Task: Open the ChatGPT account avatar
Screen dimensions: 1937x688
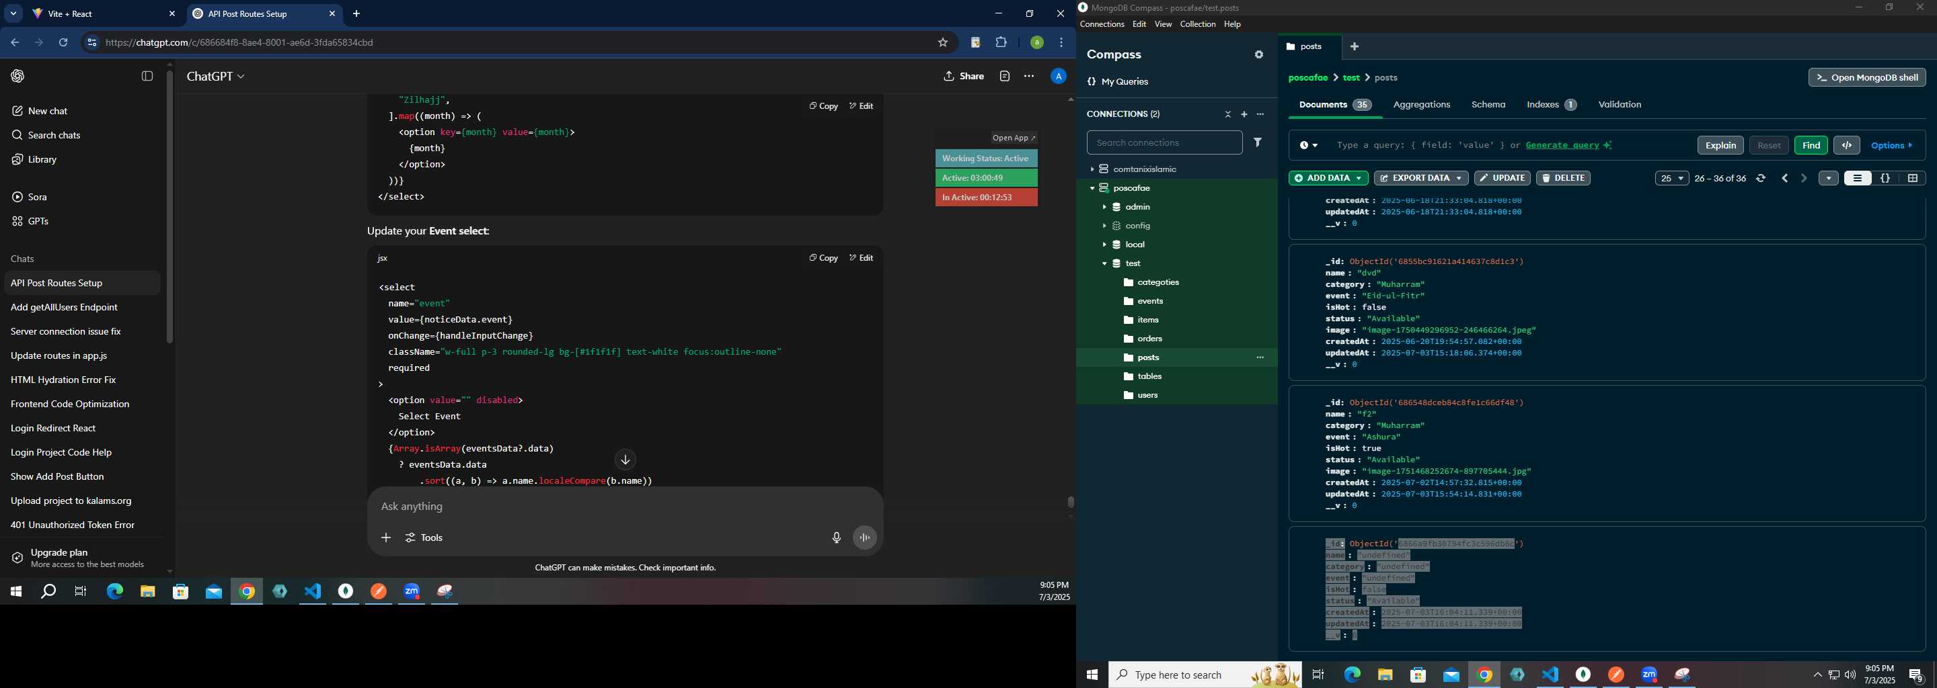Action: click(x=1058, y=76)
